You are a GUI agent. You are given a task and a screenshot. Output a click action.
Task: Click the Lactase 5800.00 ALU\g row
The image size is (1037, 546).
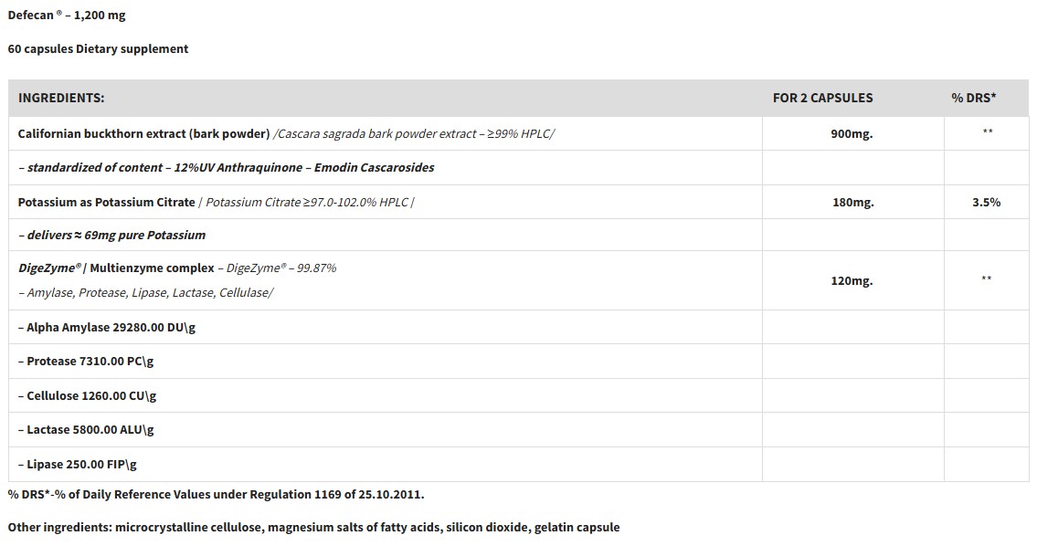(x=86, y=430)
